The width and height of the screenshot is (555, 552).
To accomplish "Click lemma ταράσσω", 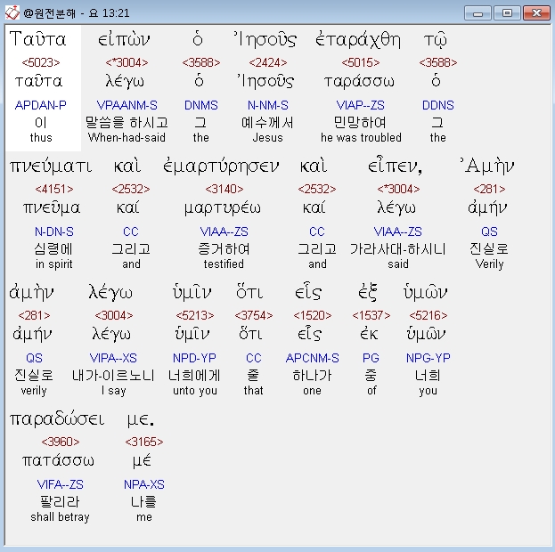I will point(359,82).
